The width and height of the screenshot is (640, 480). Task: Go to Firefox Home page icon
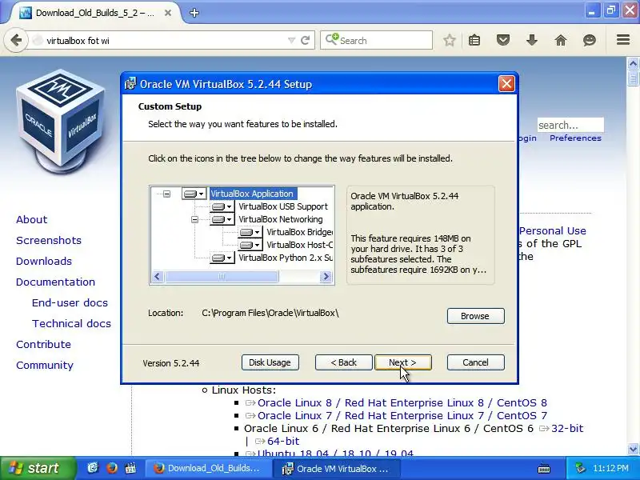[x=561, y=41]
